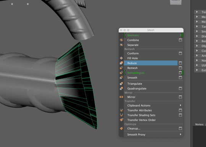Click the Reduce mesh icon
The image size is (206, 147).
click(121, 63)
